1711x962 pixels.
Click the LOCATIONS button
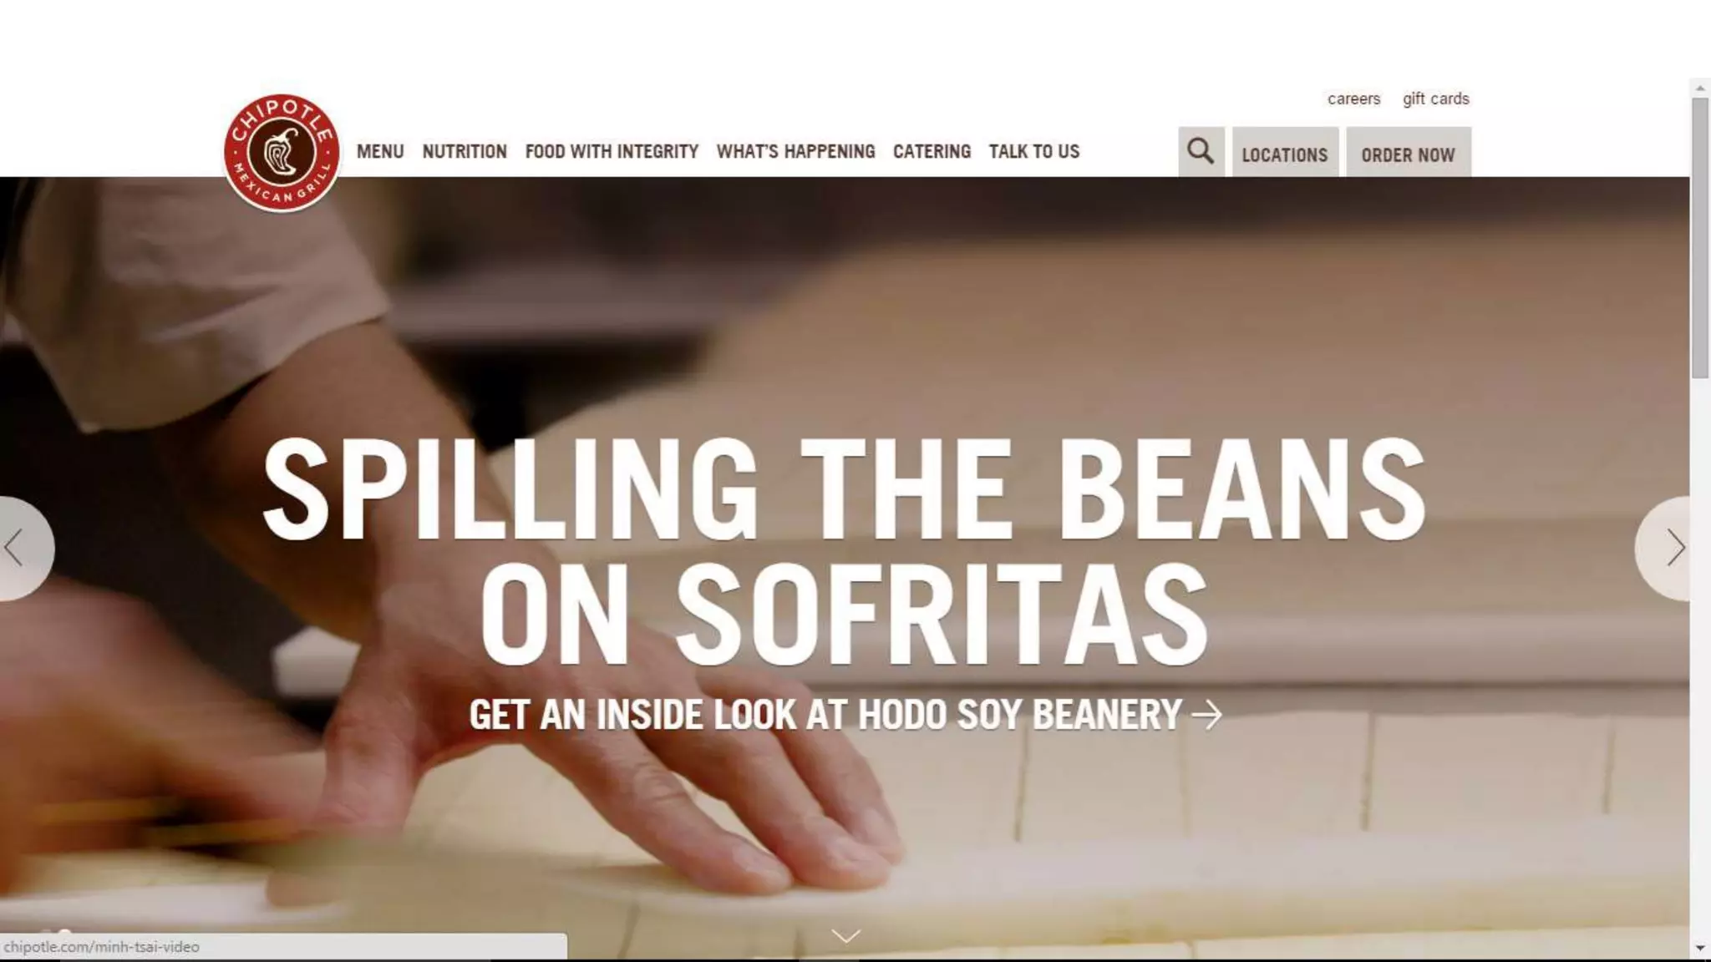[x=1285, y=152]
